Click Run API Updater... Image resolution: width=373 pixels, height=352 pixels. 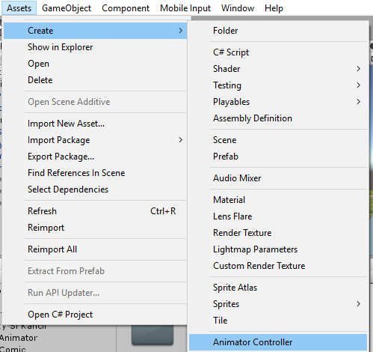pos(95,293)
